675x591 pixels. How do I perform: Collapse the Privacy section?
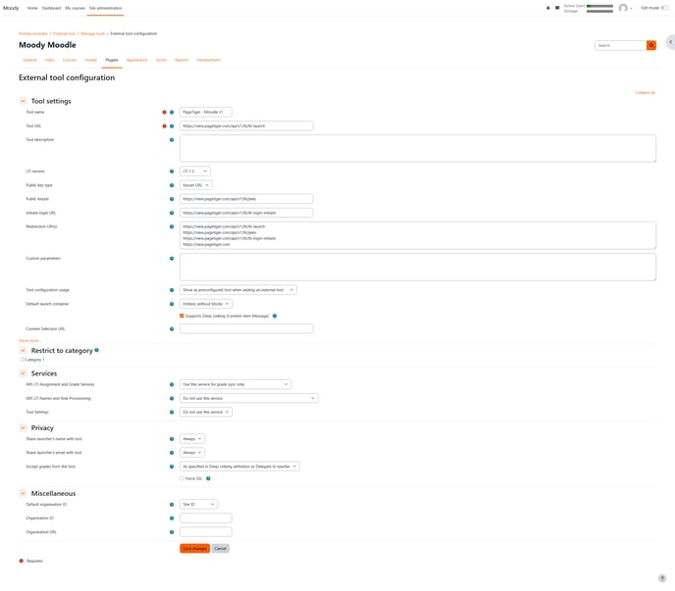(x=24, y=428)
